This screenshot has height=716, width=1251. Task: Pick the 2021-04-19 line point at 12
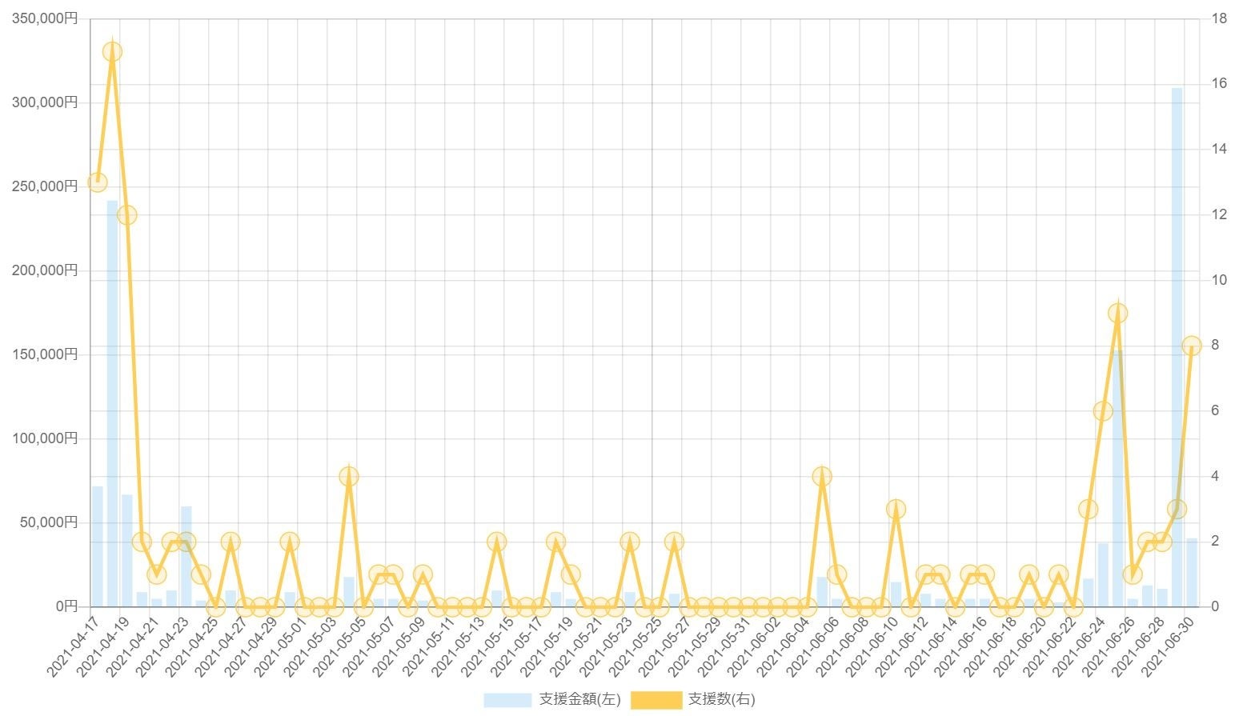click(127, 215)
